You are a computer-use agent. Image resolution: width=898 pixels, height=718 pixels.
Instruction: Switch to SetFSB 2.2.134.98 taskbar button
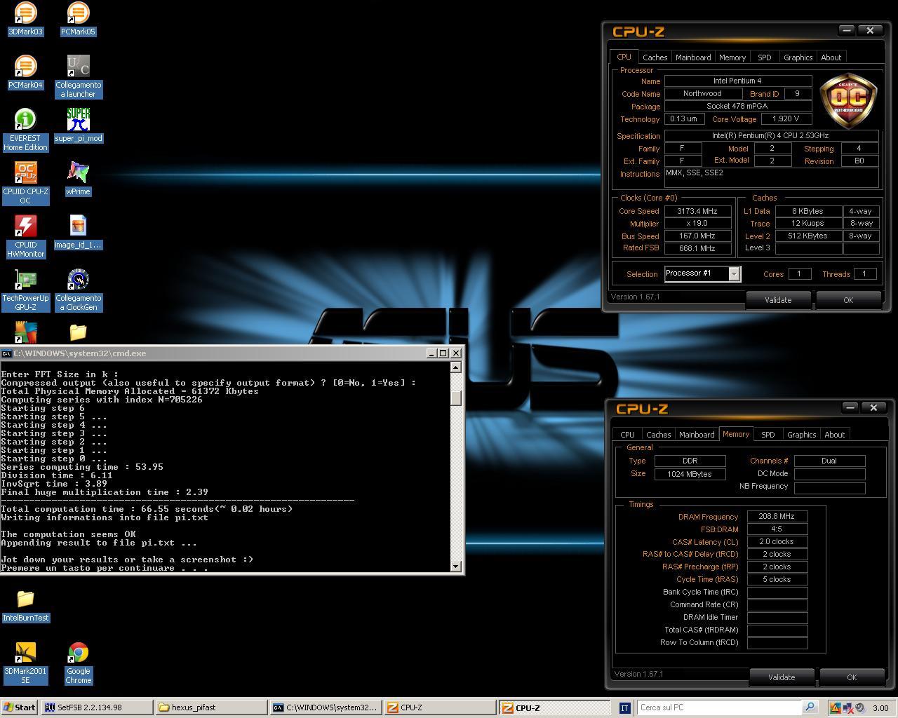tap(97, 707)
